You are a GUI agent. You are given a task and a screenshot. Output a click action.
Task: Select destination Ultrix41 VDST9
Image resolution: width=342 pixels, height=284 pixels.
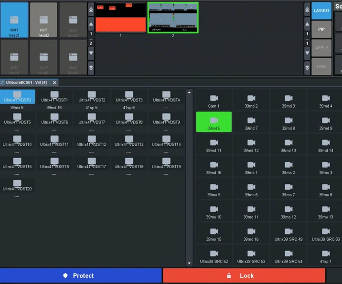(x=166, y=119)
